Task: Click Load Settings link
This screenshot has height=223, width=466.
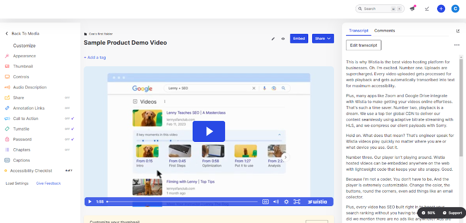Action: [17, 184]
